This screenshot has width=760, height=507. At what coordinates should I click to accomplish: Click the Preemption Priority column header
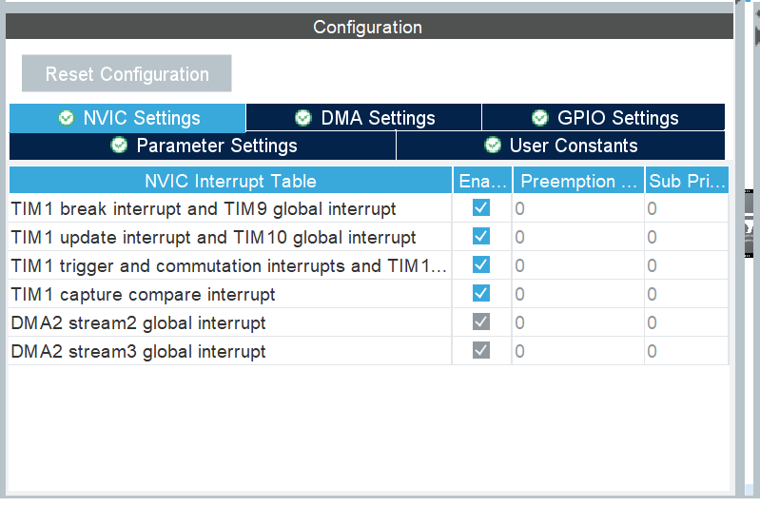point(578,181)
